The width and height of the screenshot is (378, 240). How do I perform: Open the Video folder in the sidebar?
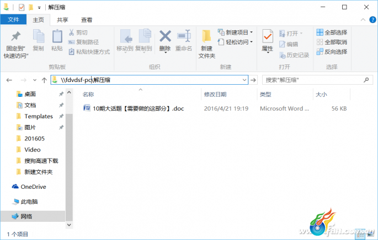(x=33, y=150)
